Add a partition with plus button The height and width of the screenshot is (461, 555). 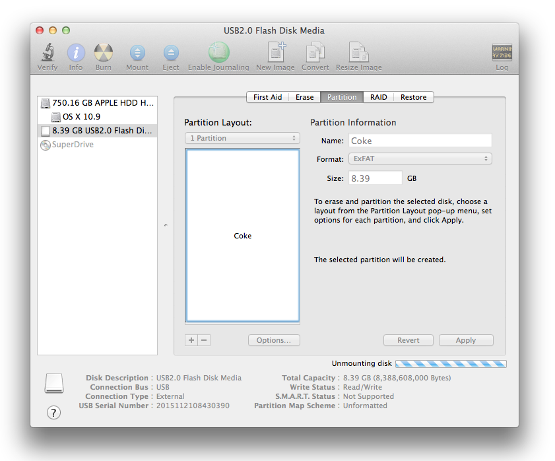point(191,340)
